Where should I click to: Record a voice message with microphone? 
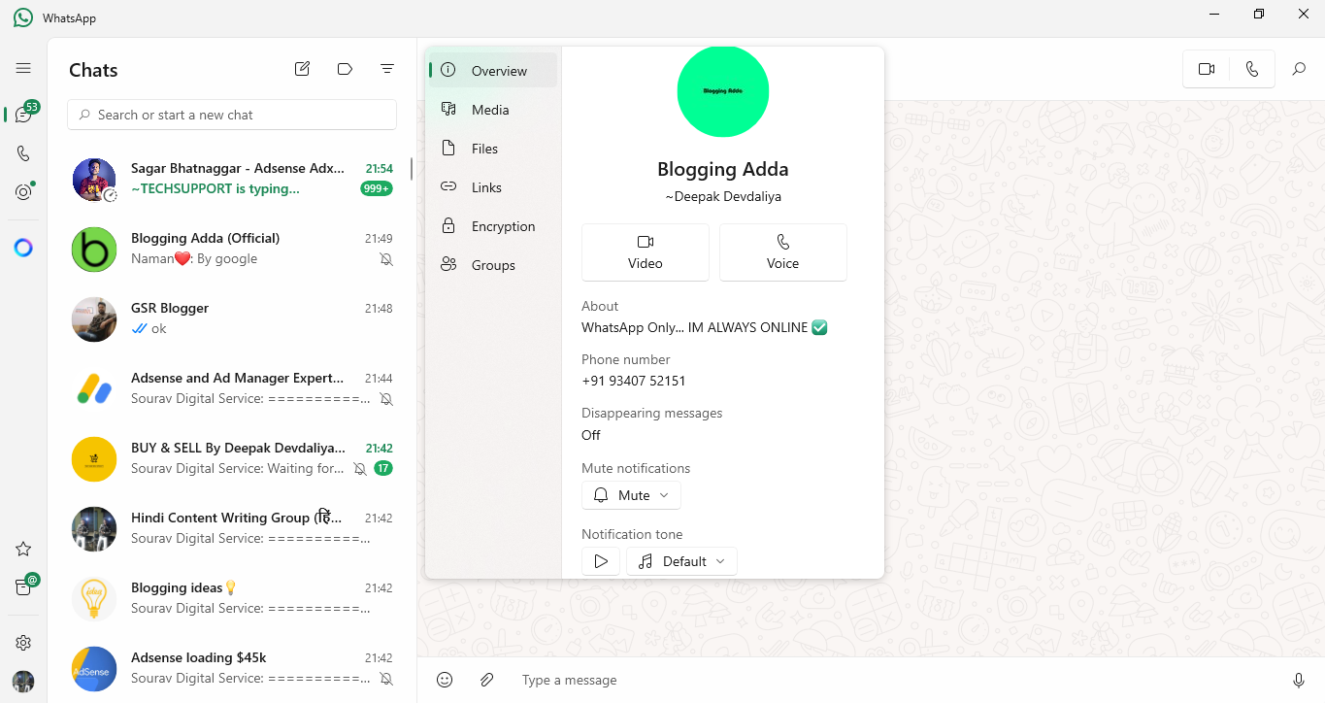pyautogui.click(x=1299, y=680)
